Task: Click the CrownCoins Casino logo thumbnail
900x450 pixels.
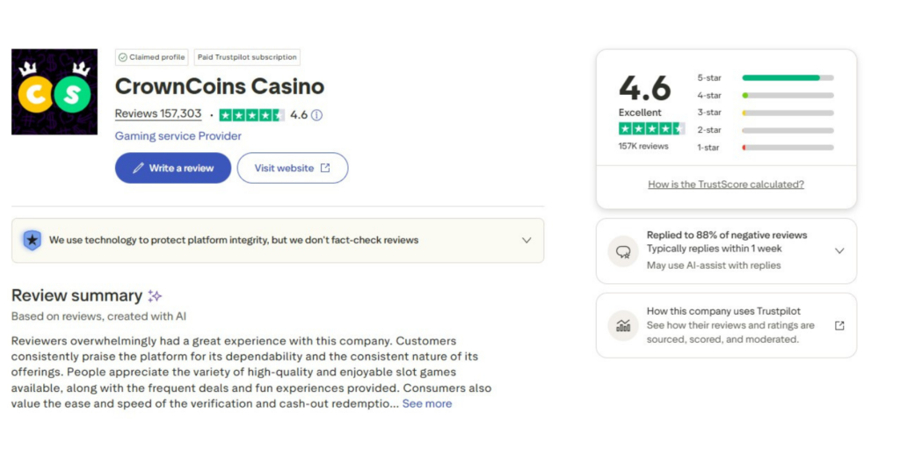Action: click(54, 91)
